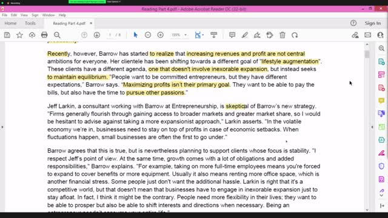Open the fit page options dropdown arrow
This screenshot has width=388, height=218.
(x=203, y=35)
